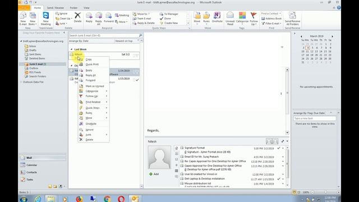Click Find a Contact field
This screenshot has height=202, width=359.
(x=271, y=13)
